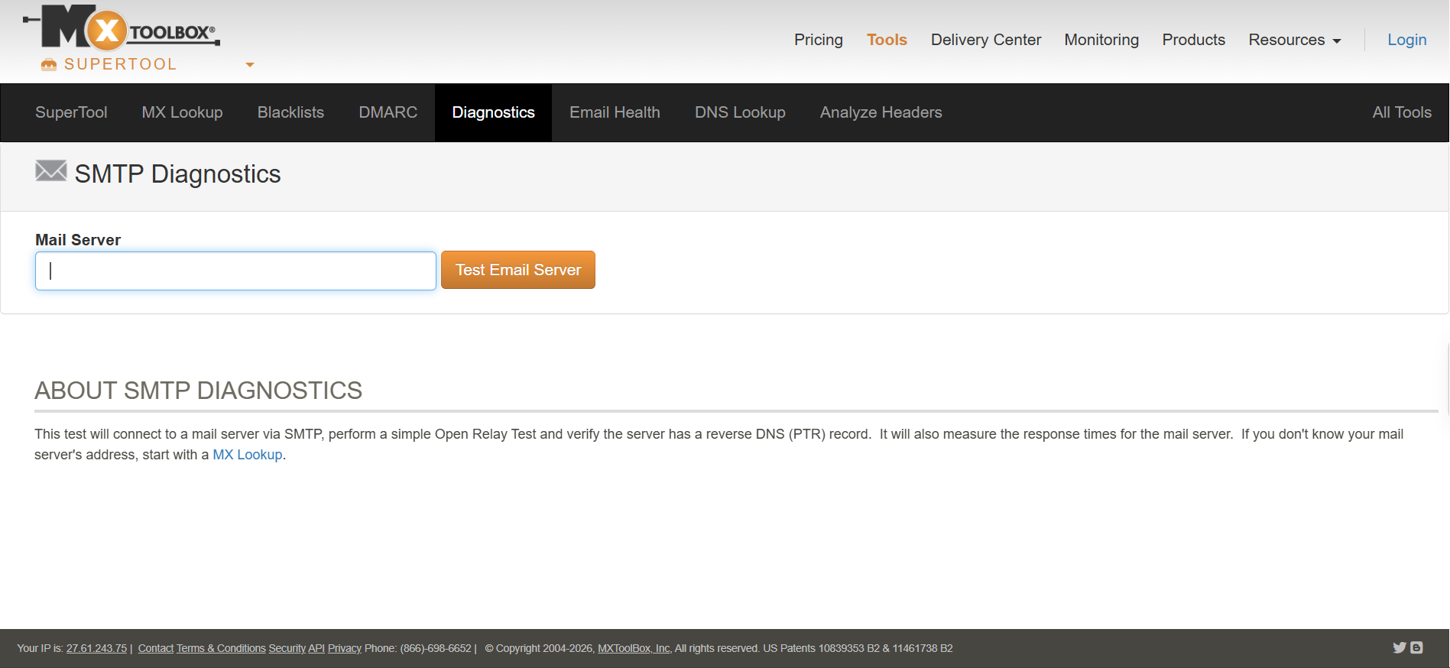Viewport: 1450px width, 668px height.
Task: Focus the Mail Server input field
Action: tap(235, 271)
